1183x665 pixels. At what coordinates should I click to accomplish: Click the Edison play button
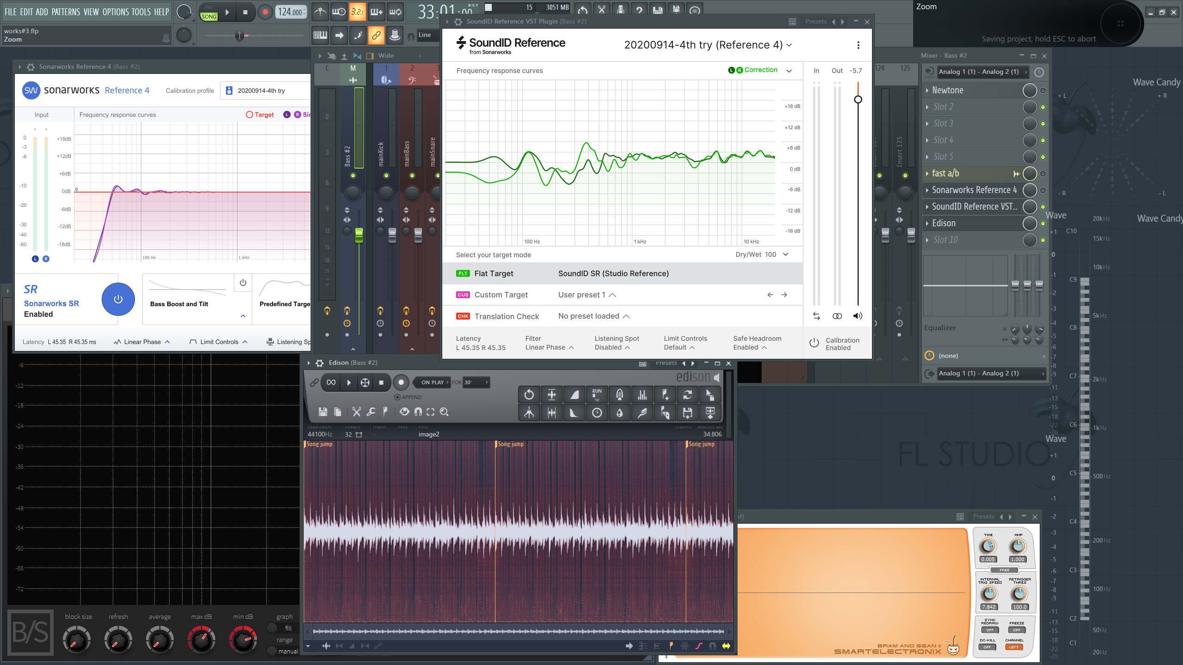[x=349, y=382]
